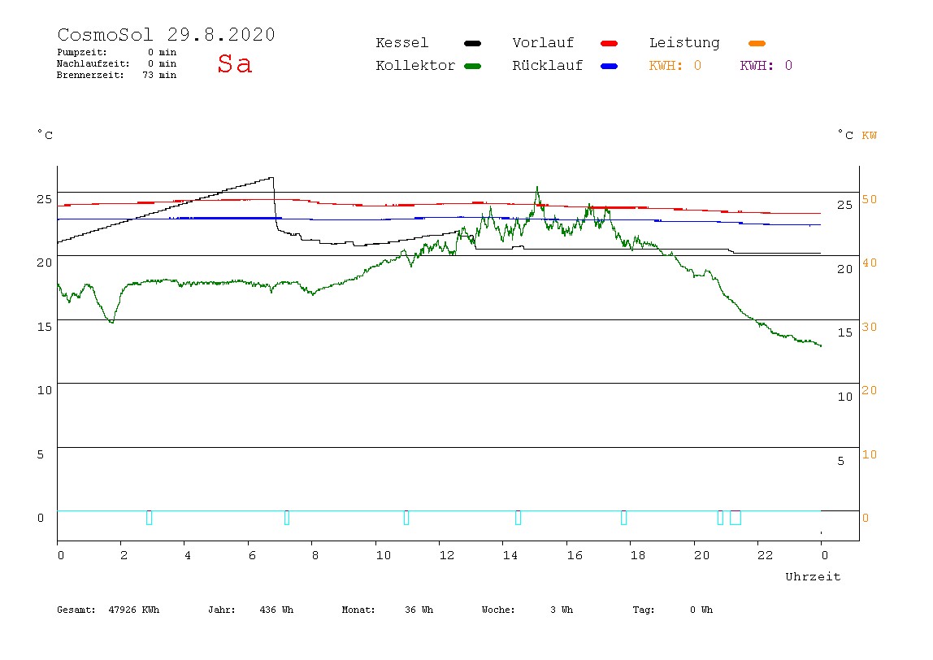Click the wide cyan pulse marker after hour 21
The image size is (933, 660).
click(x=736, y=518)
